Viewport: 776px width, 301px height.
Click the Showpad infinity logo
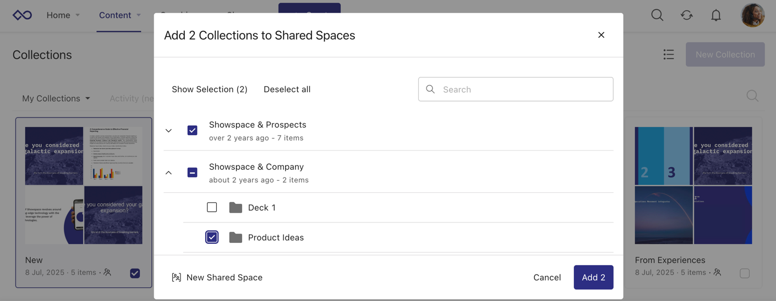pos(23,15)
